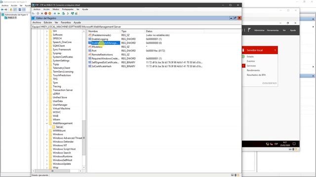
Task: Click the Port value icon
Action: 90,51
